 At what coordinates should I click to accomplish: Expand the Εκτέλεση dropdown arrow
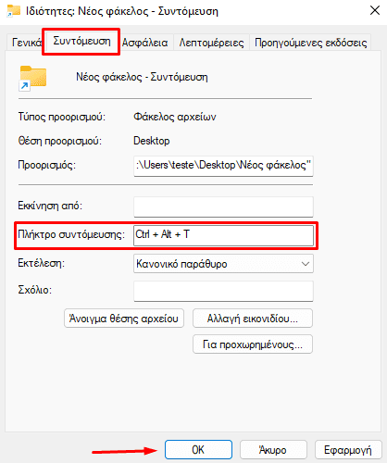[306, 264]
